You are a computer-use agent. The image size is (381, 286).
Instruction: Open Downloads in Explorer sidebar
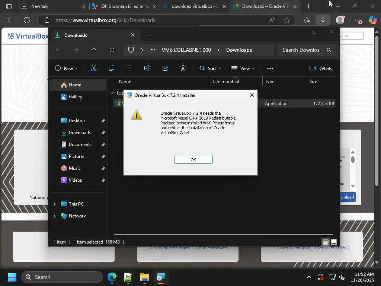78,133
